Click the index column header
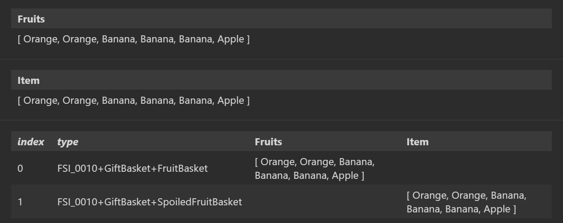The height and width of the screenshot is (223, 563). click(x=31, y=142)
